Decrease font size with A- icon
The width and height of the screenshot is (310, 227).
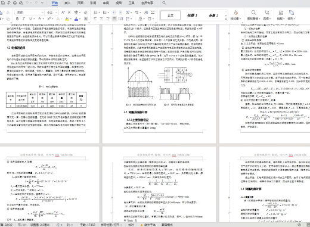click(69, 13)
